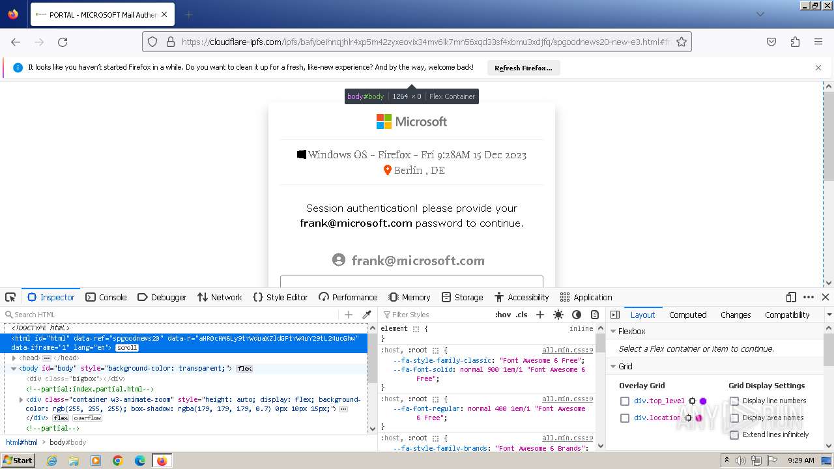Expand the container w3-animate-zoom div
The image size is (834, 469).
[22, 399]
